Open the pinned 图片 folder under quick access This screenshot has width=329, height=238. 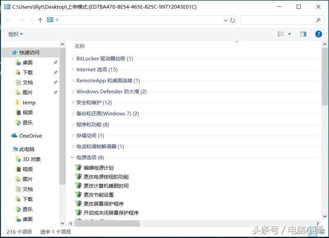pyautogui.click(x=27, y=93)
